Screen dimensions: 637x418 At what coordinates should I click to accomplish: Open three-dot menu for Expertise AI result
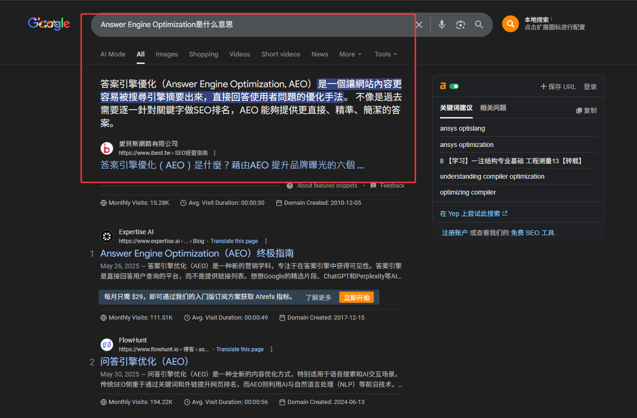click(x=266, y=241)
